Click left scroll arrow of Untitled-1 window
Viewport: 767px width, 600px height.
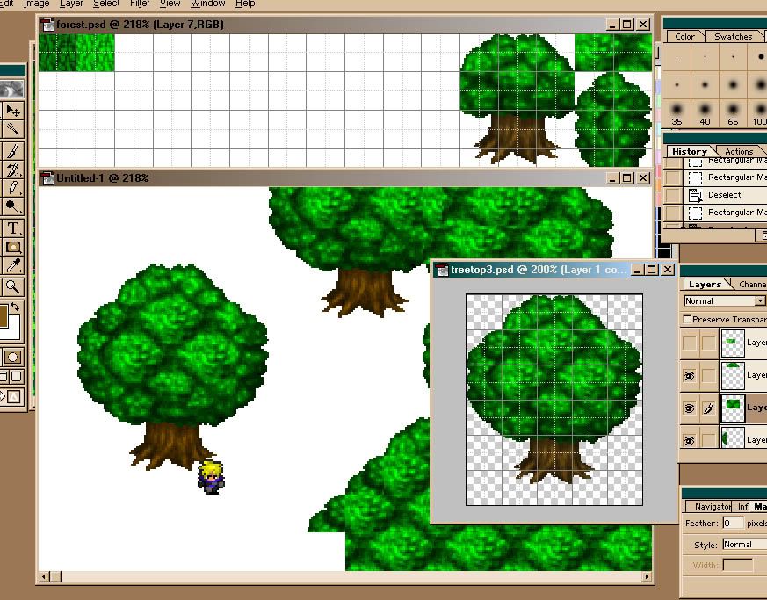[44, 577]
